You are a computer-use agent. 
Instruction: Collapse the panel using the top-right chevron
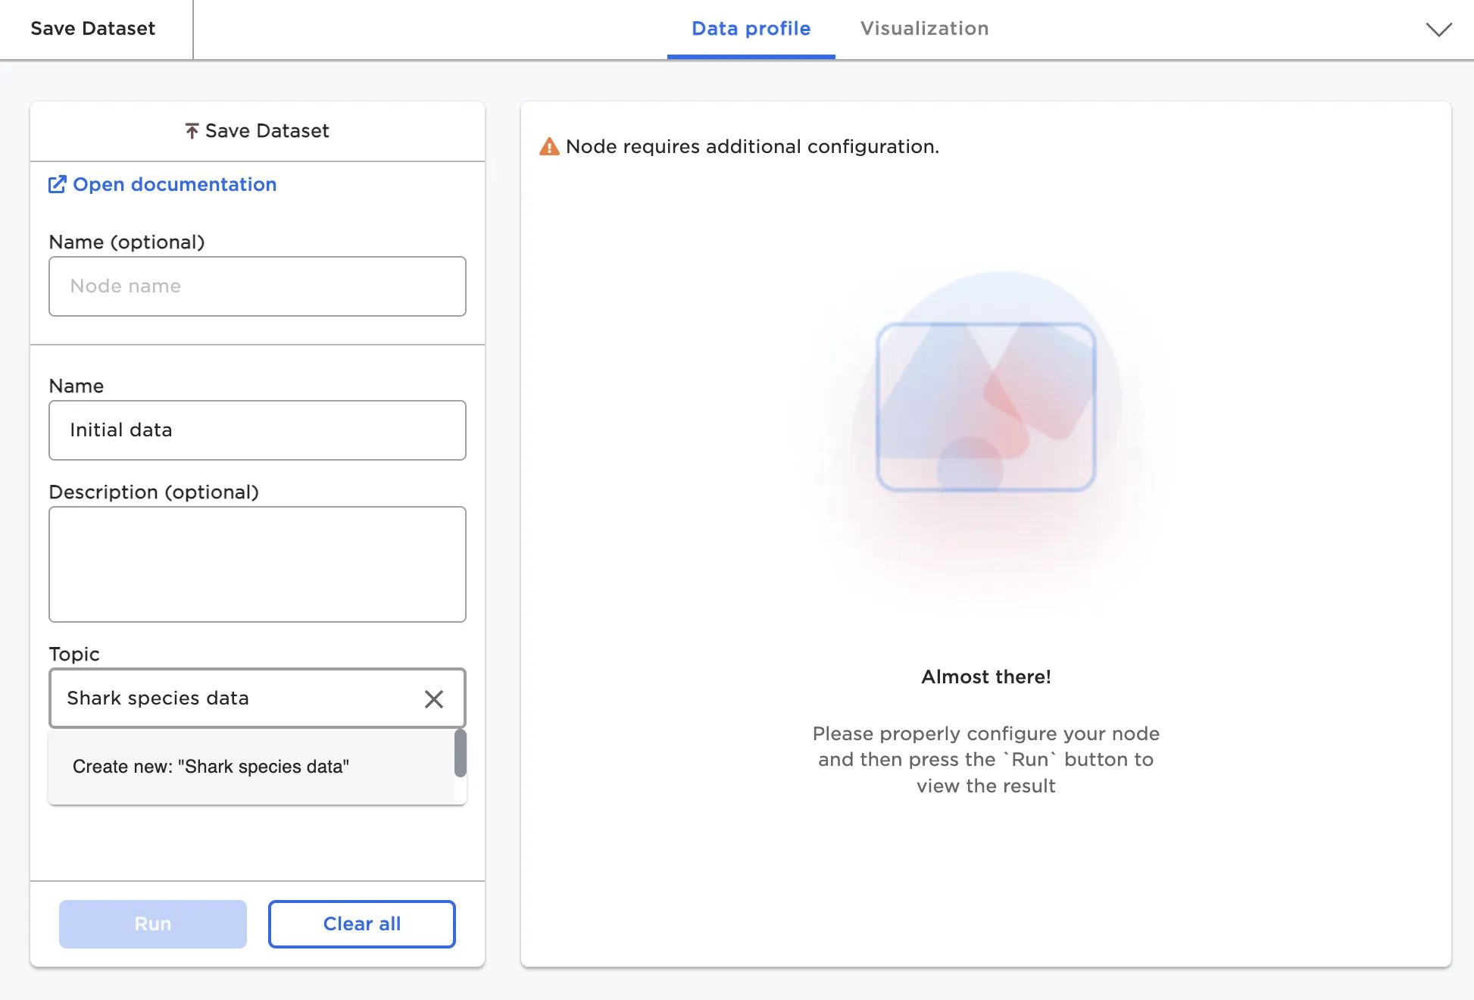coord(1438,30)
